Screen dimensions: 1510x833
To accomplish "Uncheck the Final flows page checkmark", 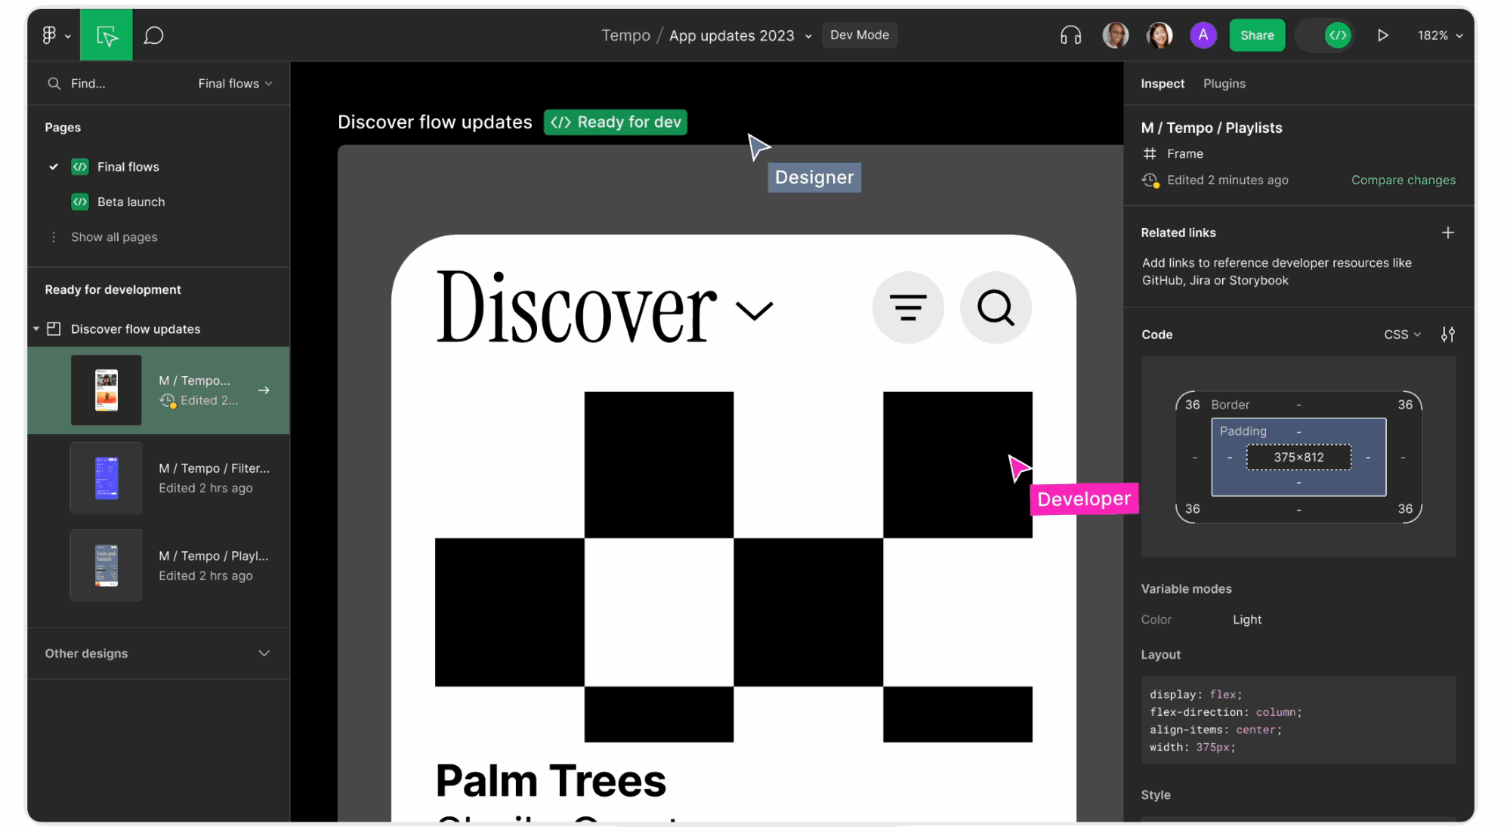I will click(53, 167).
